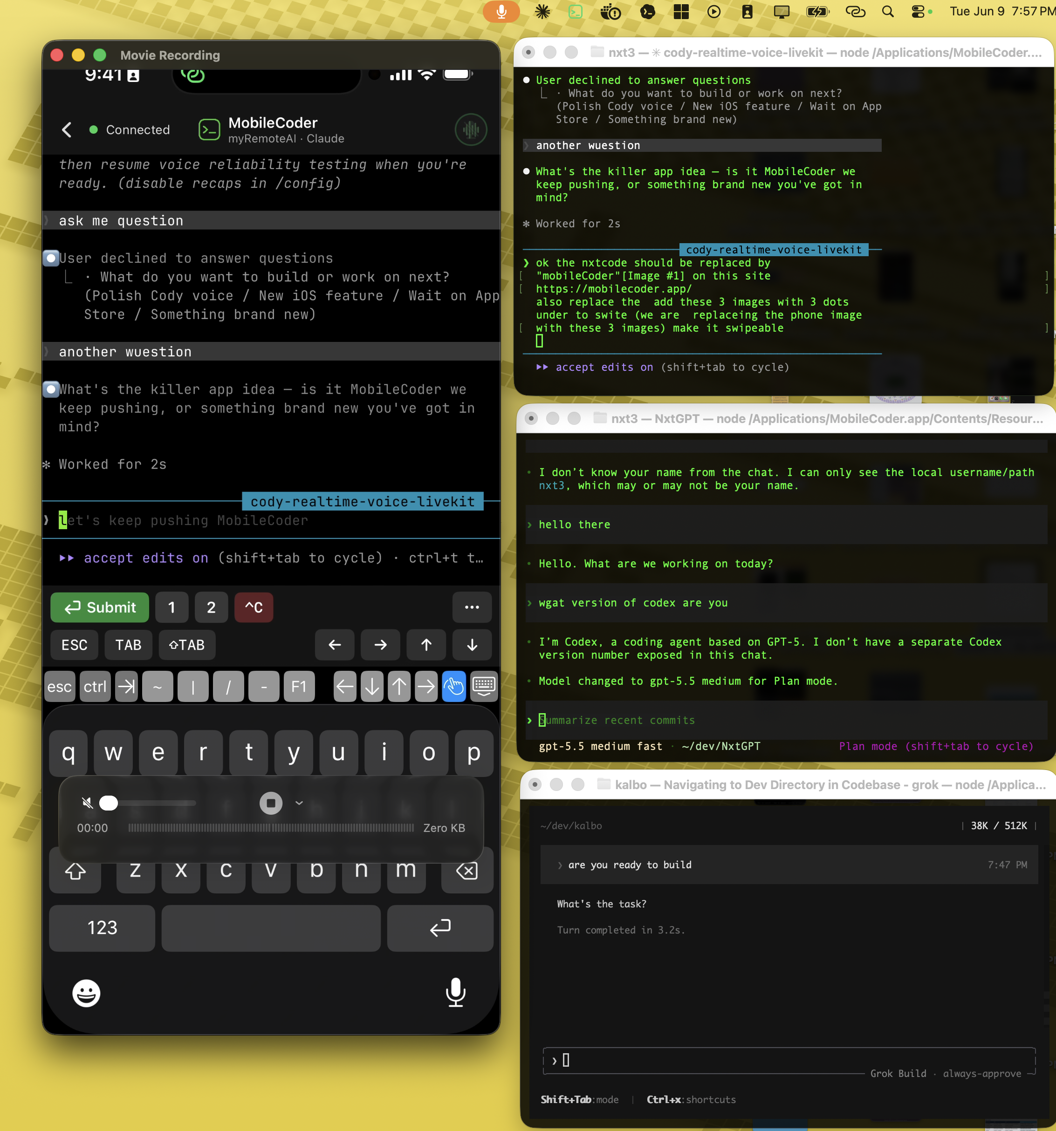This screenshot has height=1131, width=1056.
Task: Tap the 2 quick-reply key
Action: click(211, 607)
